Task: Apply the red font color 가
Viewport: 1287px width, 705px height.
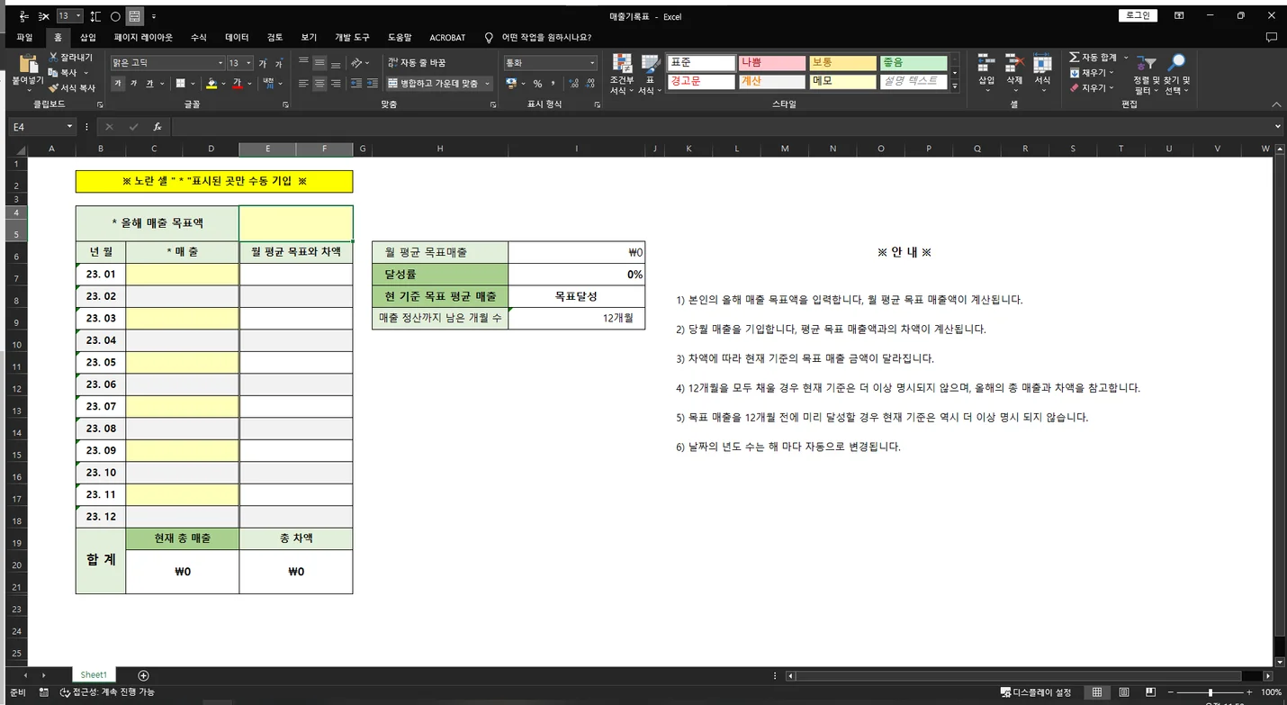Action: [237, 84]
